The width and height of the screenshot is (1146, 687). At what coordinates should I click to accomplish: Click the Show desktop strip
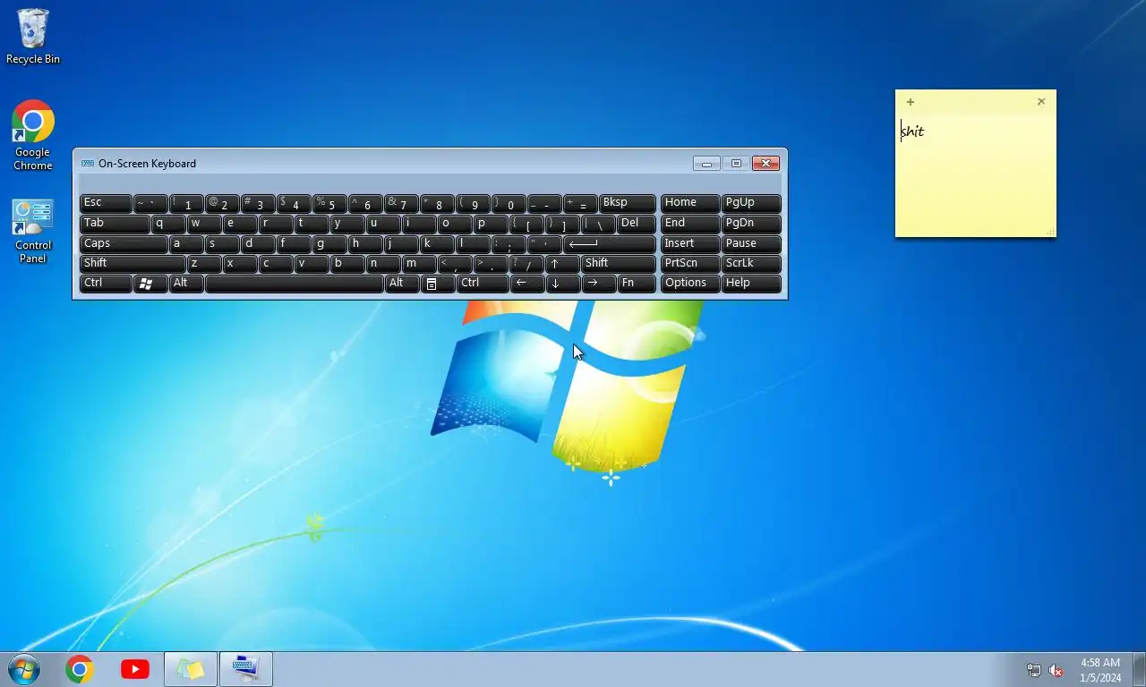1139,669
